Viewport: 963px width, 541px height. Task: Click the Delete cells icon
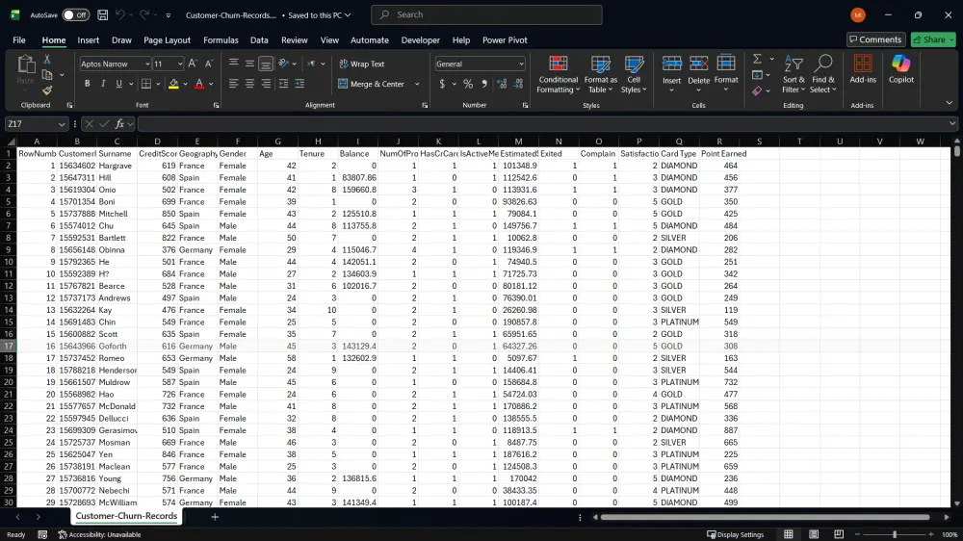[x=698, y=64]
